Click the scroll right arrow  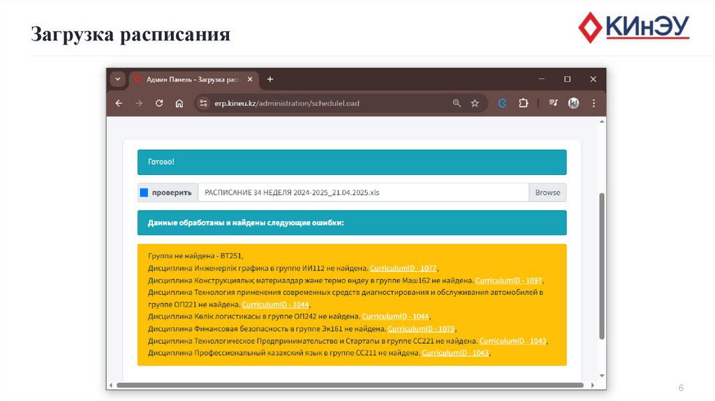coord(592,385)
